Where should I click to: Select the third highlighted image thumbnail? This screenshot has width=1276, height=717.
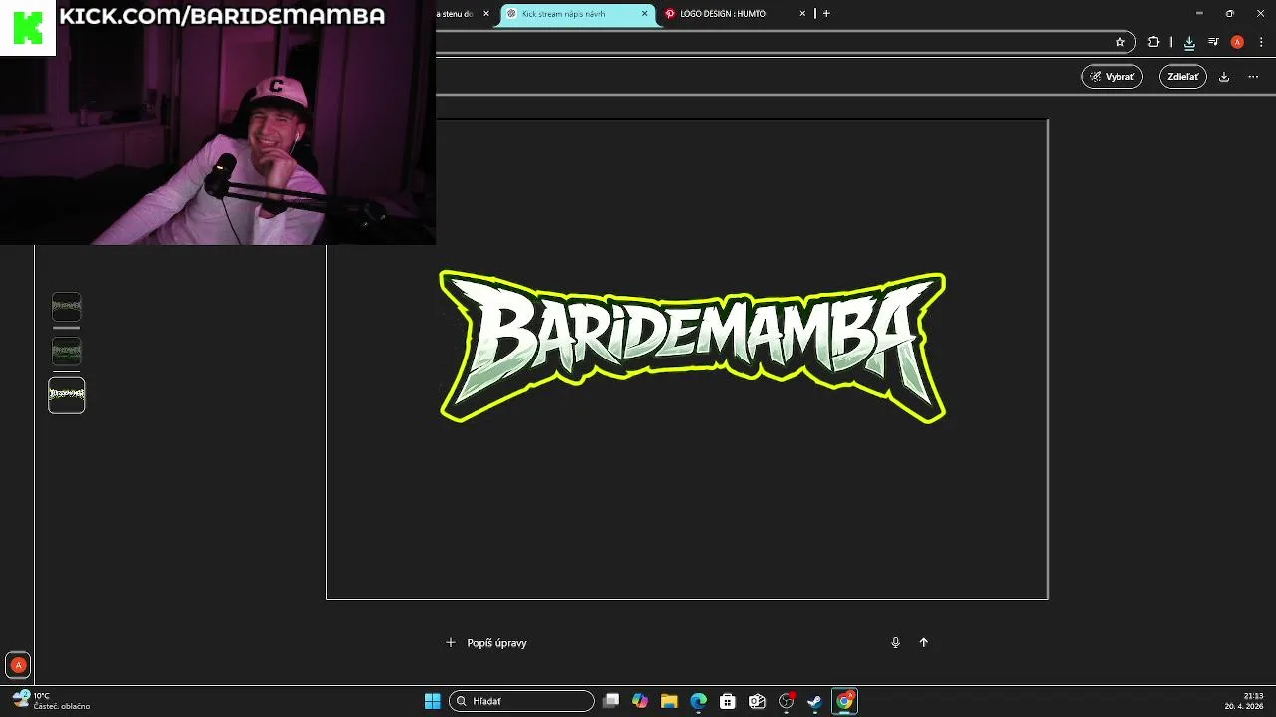point(67,395)
